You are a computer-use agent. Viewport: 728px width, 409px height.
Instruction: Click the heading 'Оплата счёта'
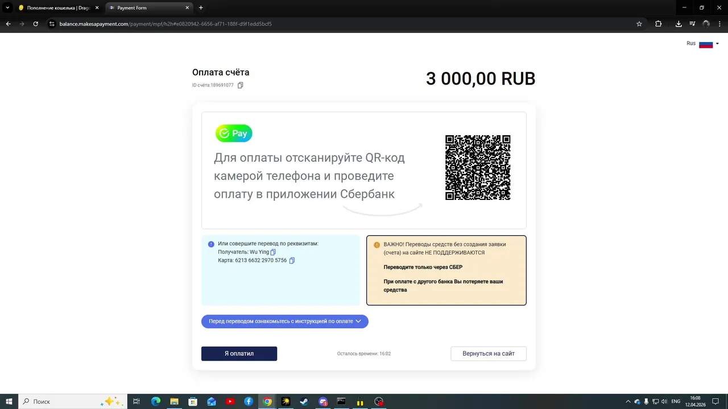point(221,72)
